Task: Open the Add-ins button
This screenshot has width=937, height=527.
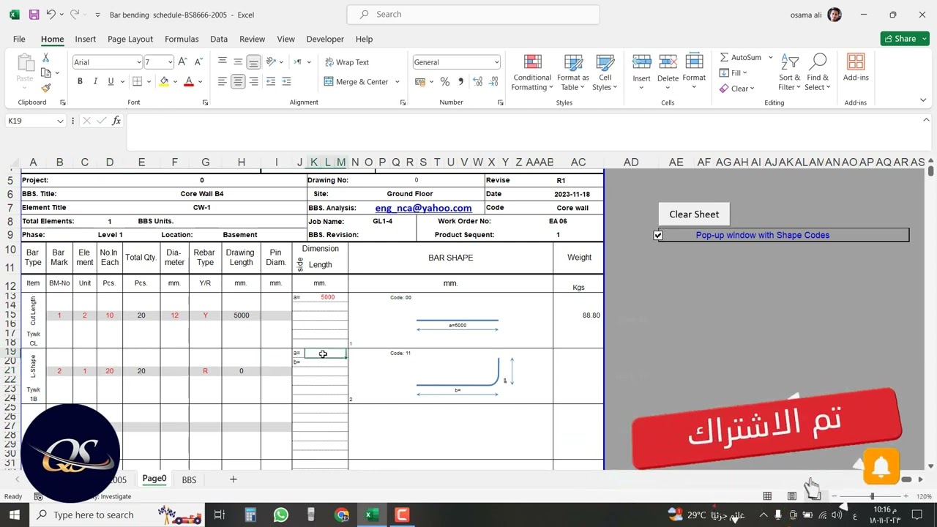Action: 856,67
